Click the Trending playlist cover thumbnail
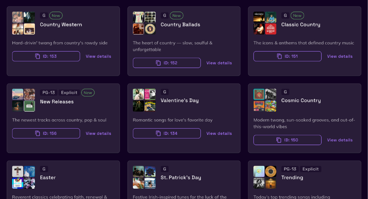 (x=265, y=177)
